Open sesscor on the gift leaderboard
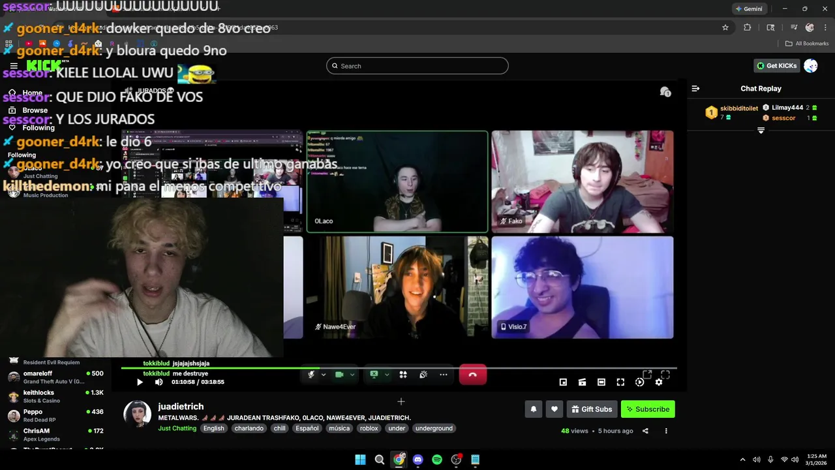The width and height of the screenshot is (835, 470). pyautogui.click(x=783, y=118)
